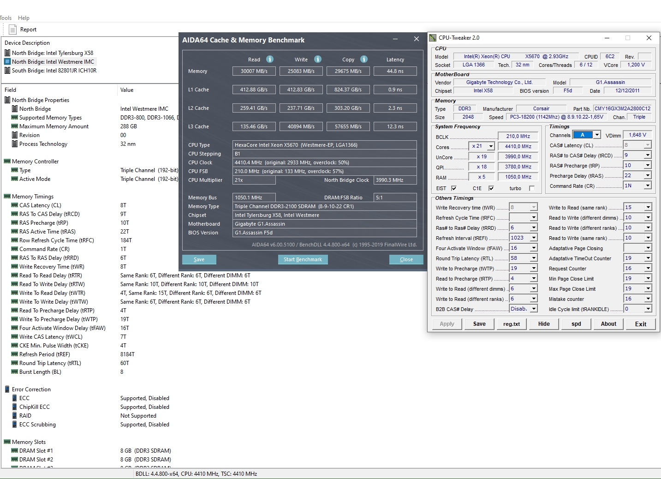Click the Revision row icon
This screenshot has width=661, height=479.
tap(15, 135)
